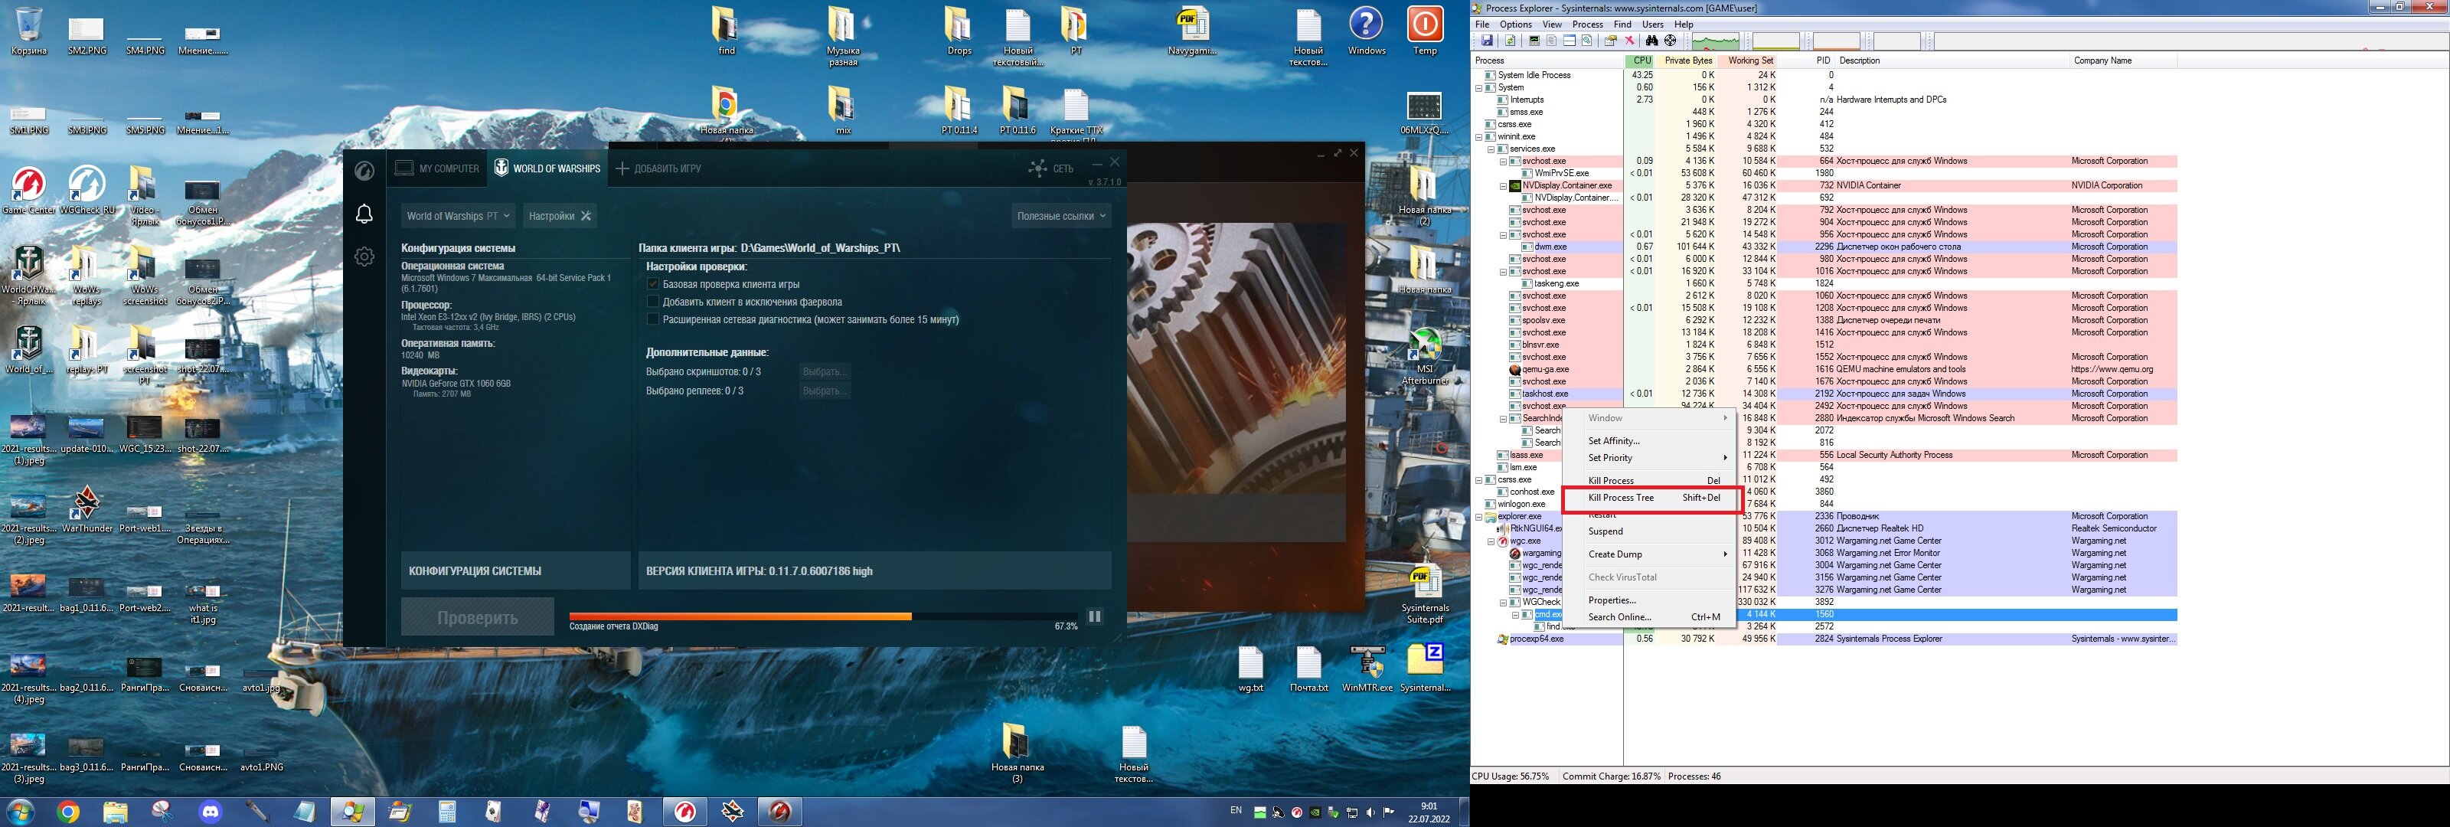
Task: Switch to the WORLD OF WARSHIPS tab
Action: click(547, 168)
